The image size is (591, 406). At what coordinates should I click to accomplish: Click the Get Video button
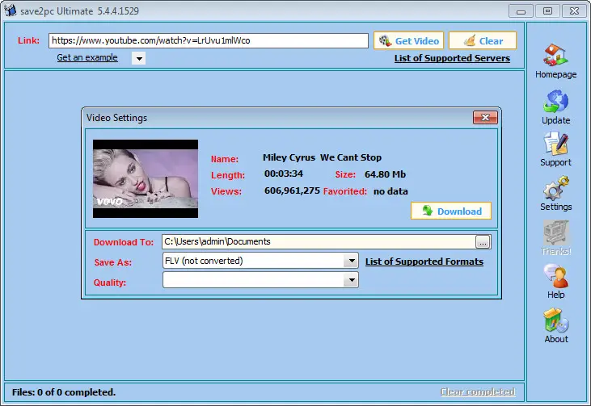408,40
